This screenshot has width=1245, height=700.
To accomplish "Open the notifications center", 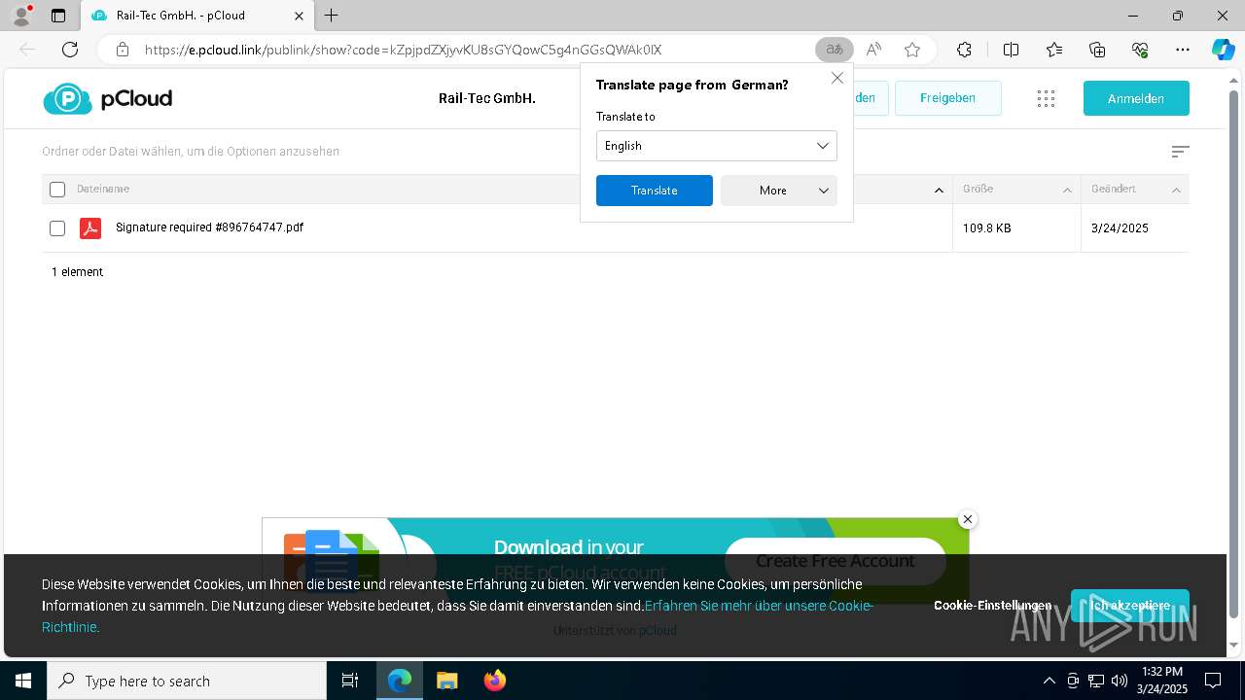I will 1213,681.
